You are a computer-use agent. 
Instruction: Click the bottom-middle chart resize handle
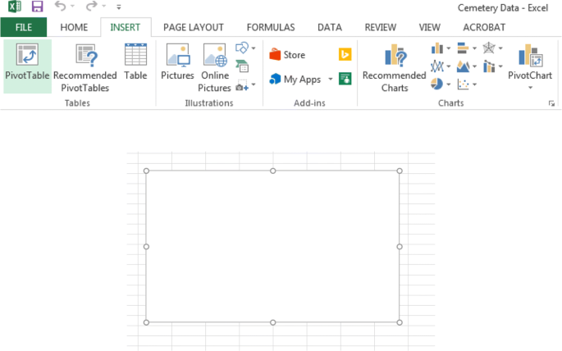point(272,322)
